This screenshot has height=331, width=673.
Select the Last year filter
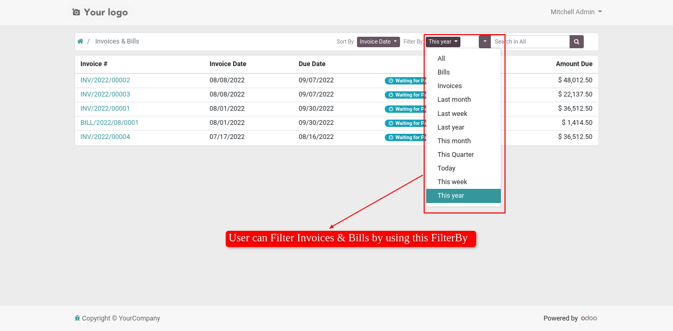[x=464, y=127]
